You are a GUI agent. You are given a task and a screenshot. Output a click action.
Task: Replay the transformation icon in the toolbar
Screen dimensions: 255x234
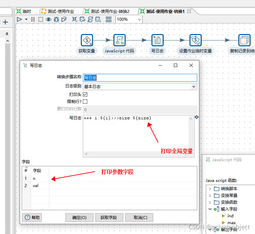tap(64, 19)
